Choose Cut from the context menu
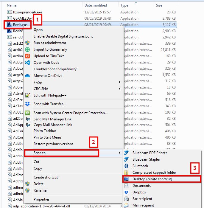 tap(36, 162)
